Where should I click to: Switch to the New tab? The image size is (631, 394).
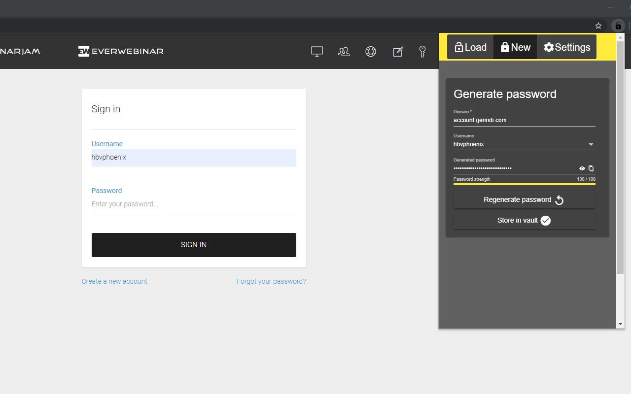pos(515,47)
